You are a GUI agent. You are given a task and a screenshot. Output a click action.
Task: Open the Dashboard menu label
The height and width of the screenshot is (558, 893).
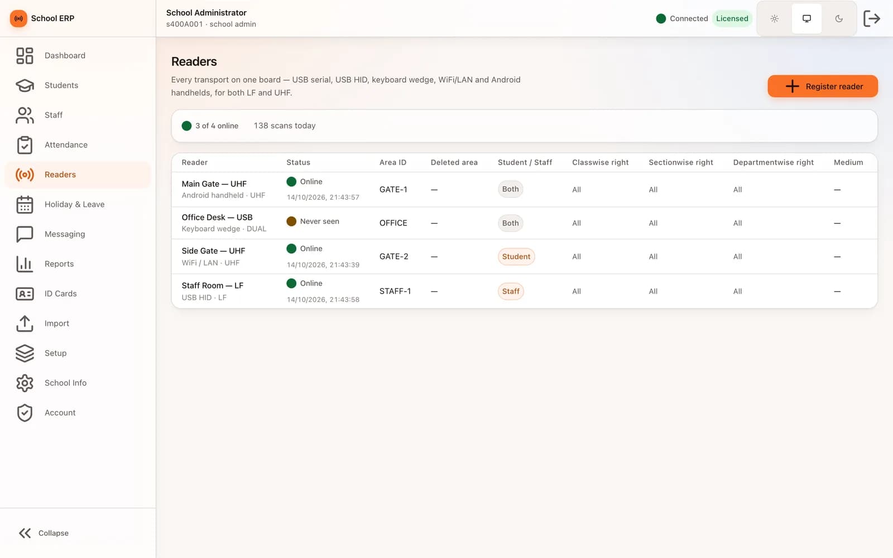[65, 56]
